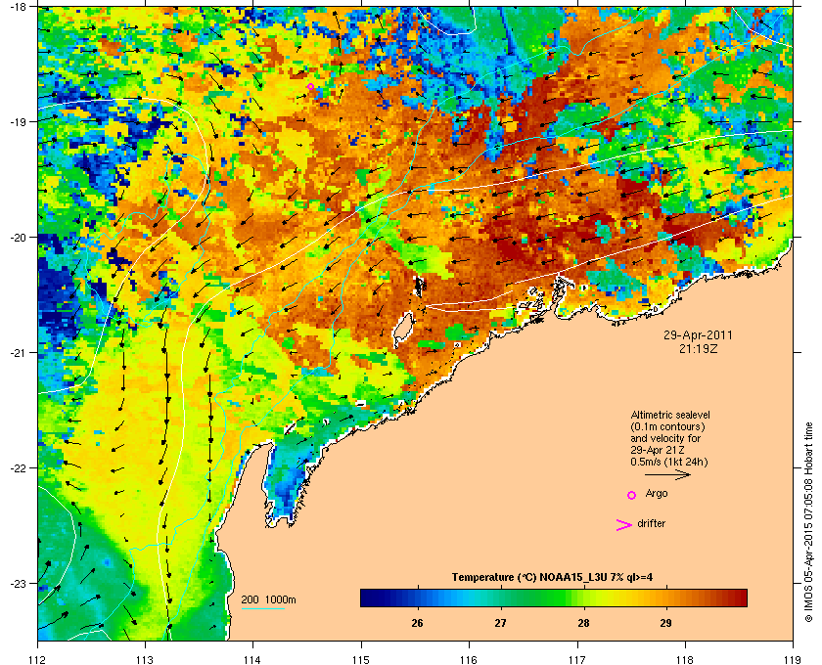Click the longitude axis label '119'
822x665 pixels.
point(793,659)
